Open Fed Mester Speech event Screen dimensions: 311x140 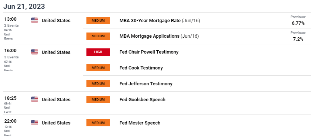pyautogui.click(x=140, y=123)
